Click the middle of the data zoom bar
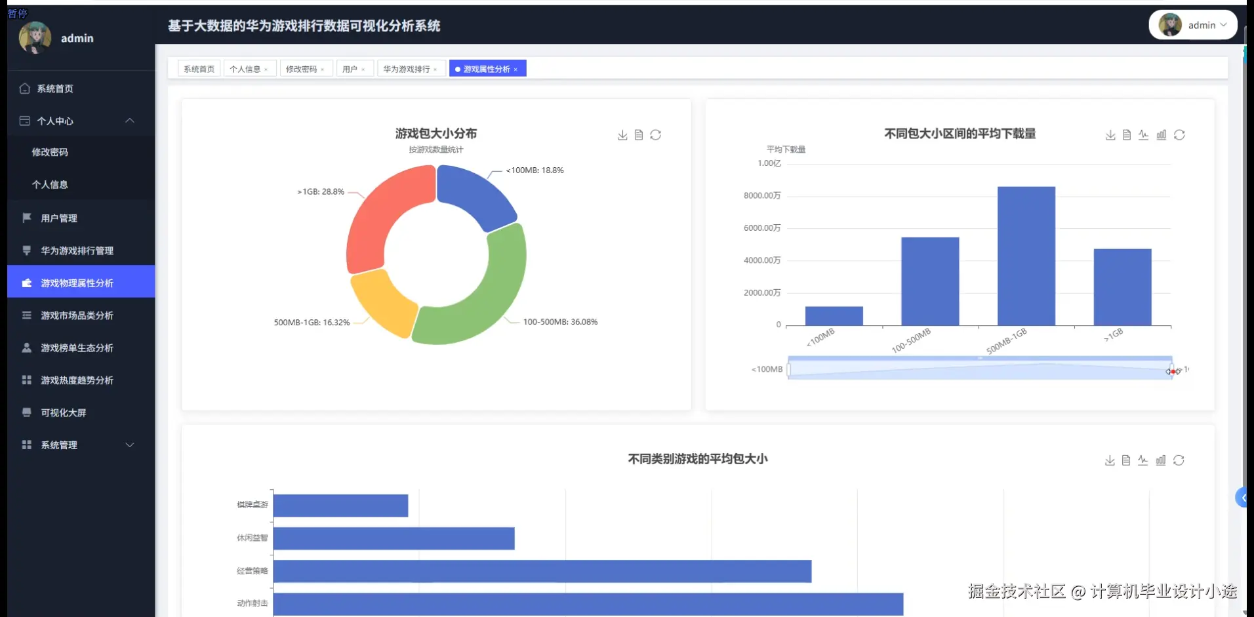Screen dimensions: 1254x617 (980, 369)
